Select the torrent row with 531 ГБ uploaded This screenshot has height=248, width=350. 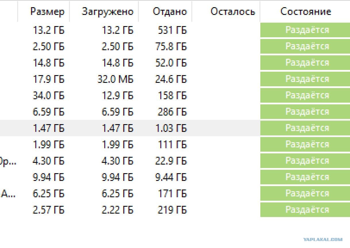pyautogui.click(x=175, y=30)
